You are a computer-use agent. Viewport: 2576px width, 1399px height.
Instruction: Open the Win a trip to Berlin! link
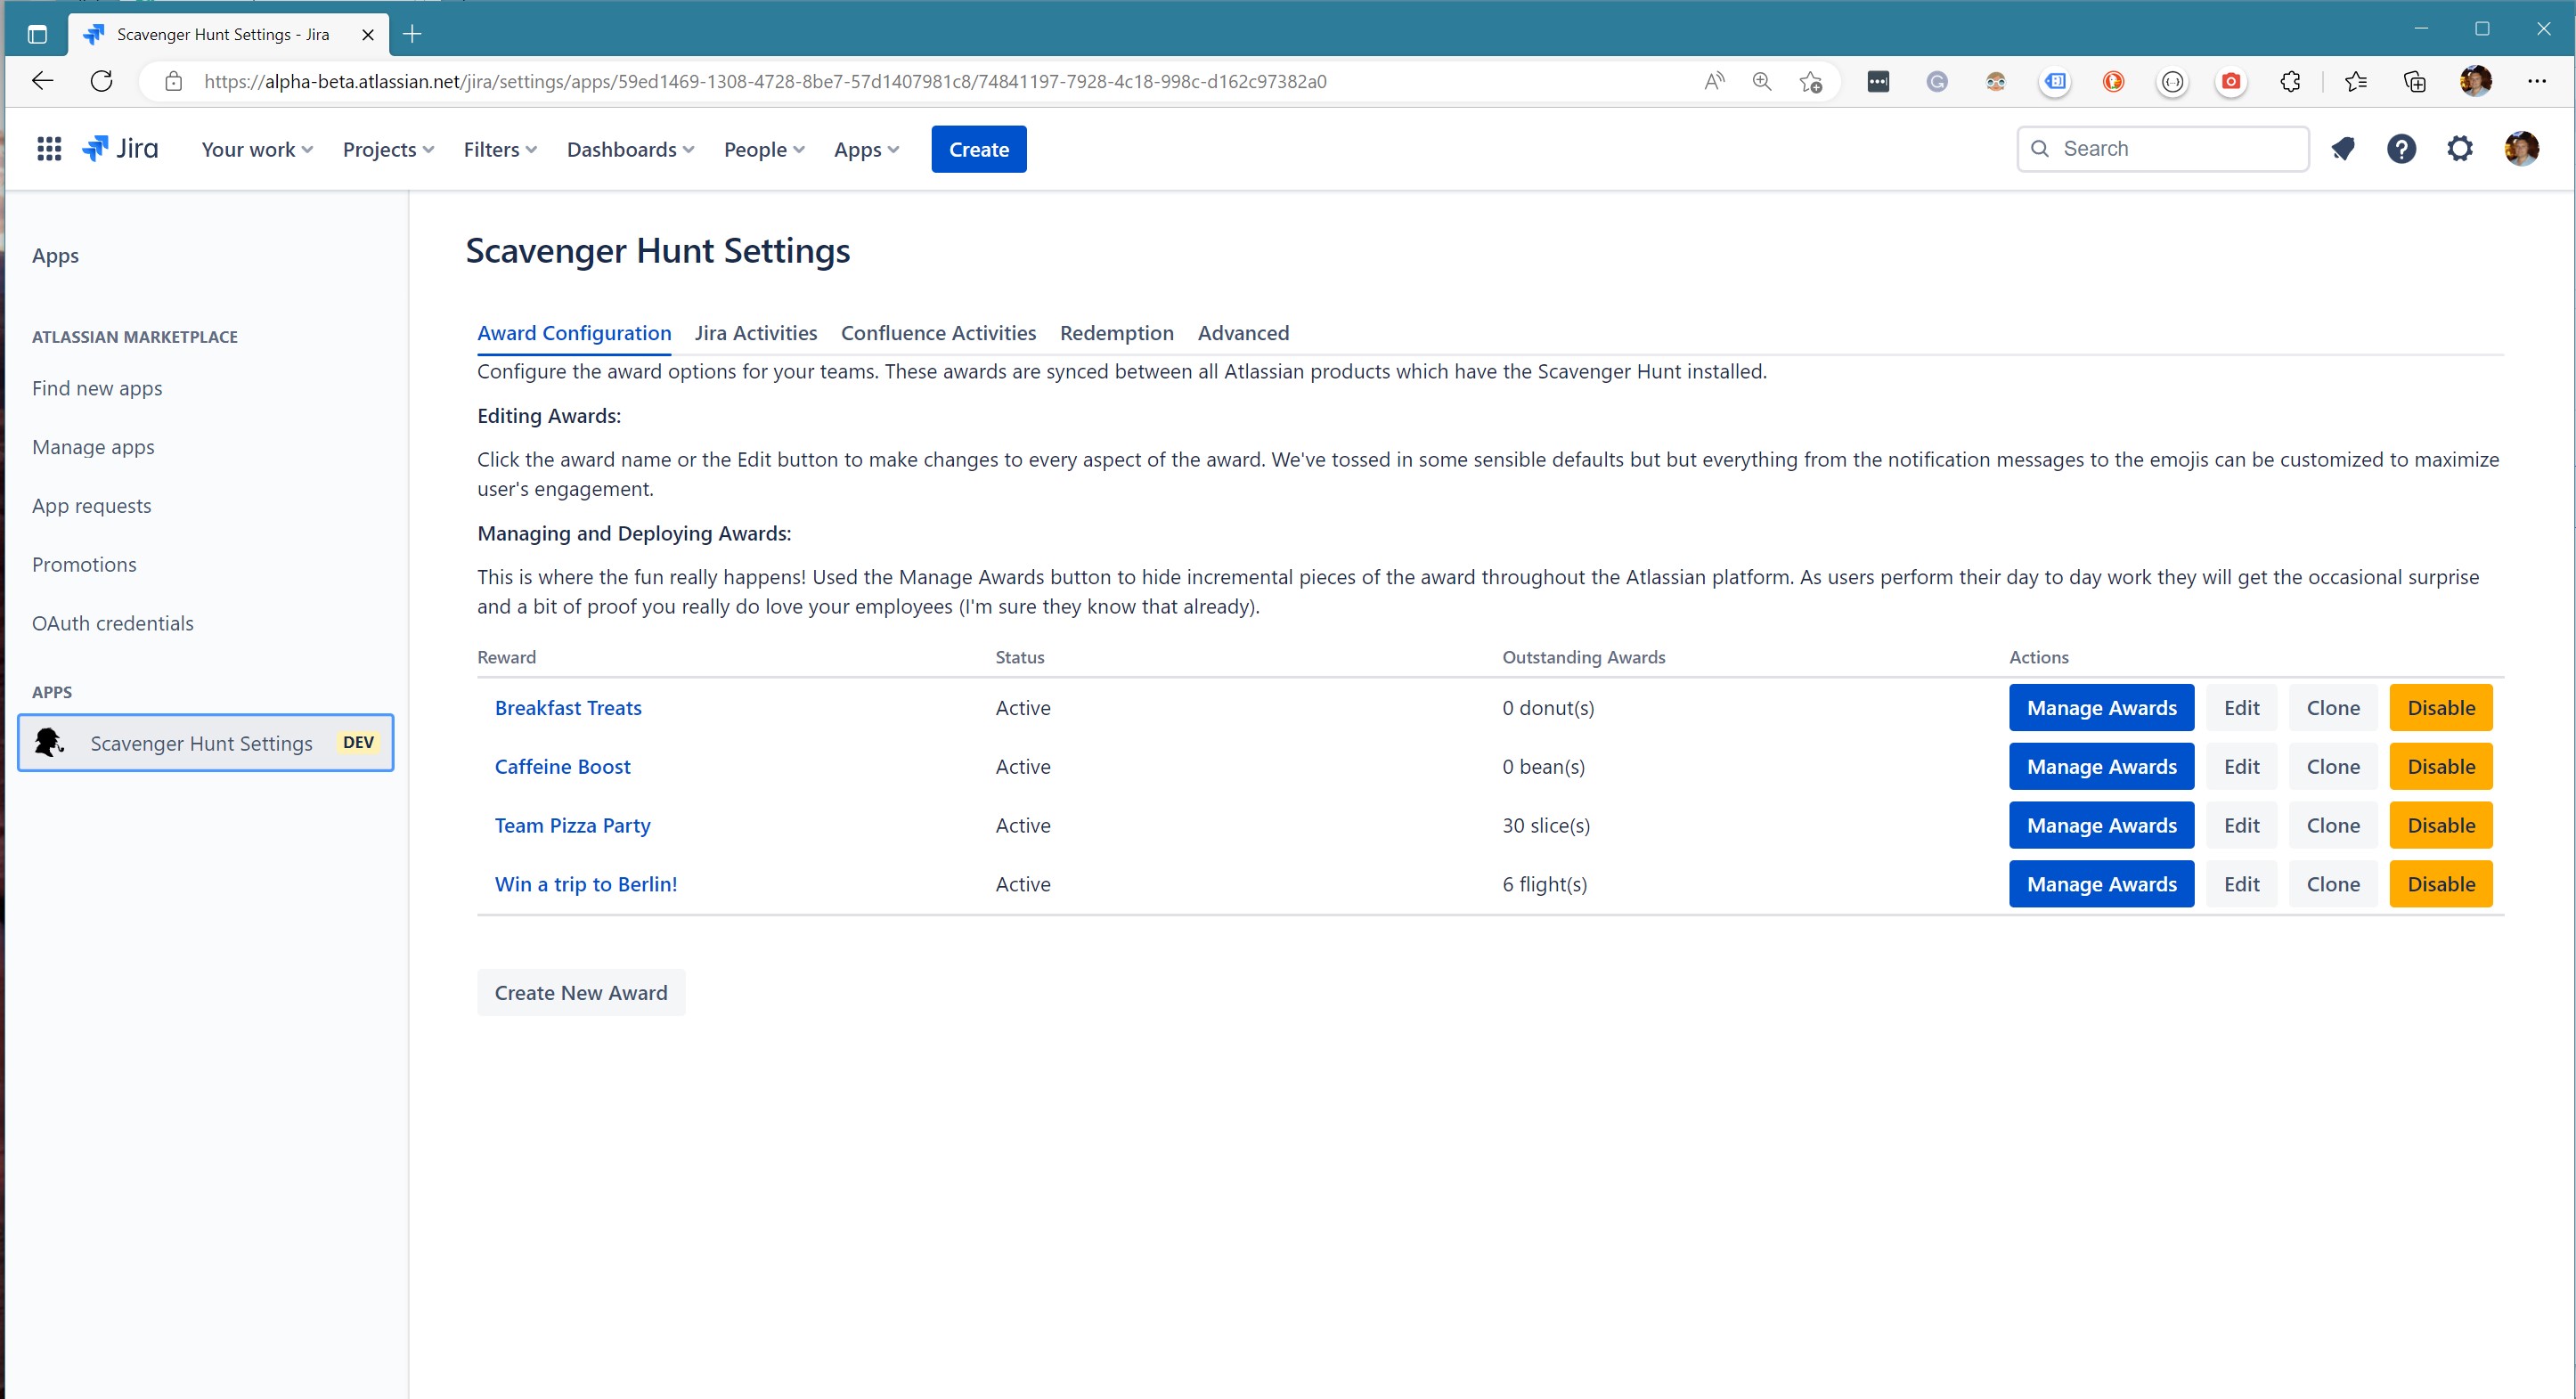click(586, 884)
